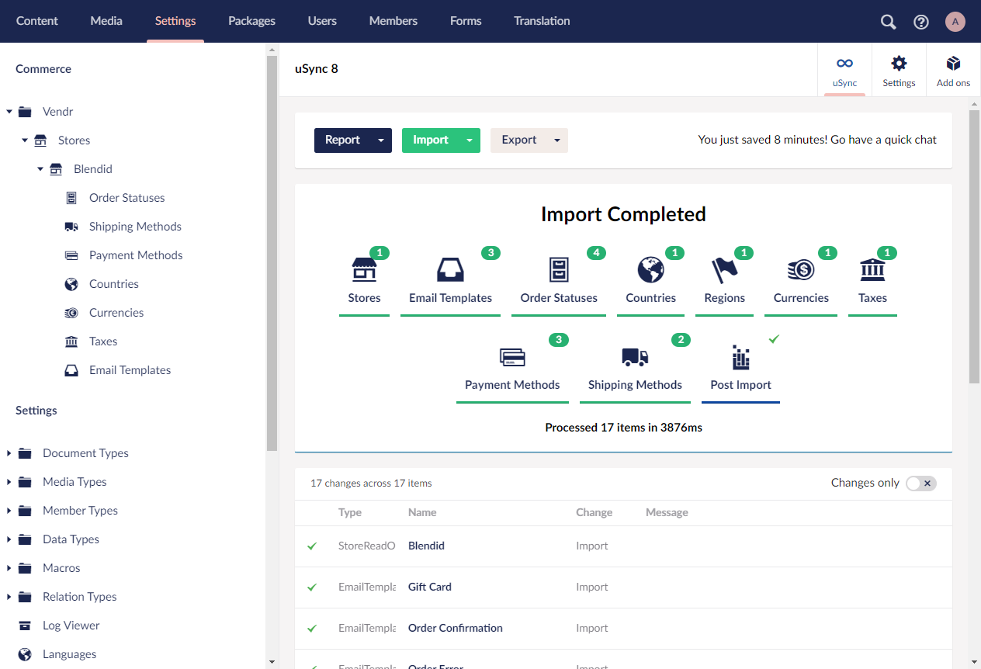Expand the Macros folder
The width and height of the screenshot is (981, 669).
[x=9, y=568]
